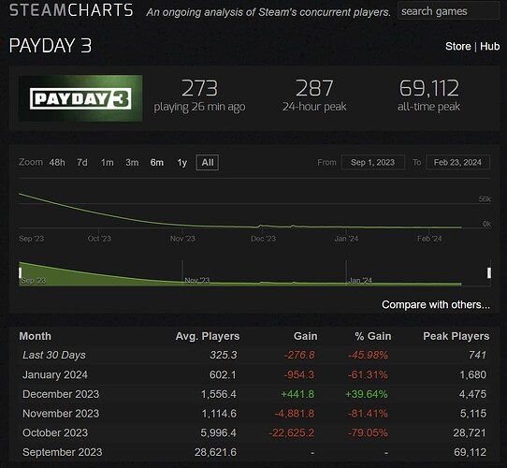Select the All zoom option

pos(208,163)
